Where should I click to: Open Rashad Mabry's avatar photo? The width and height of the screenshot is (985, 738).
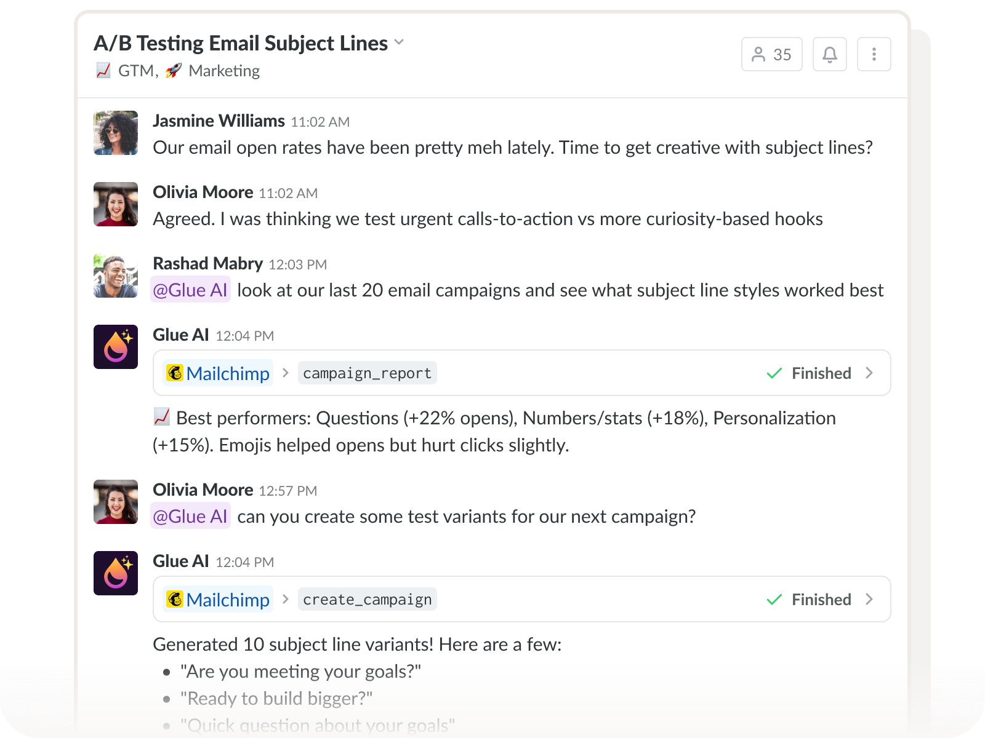[116, 276]
